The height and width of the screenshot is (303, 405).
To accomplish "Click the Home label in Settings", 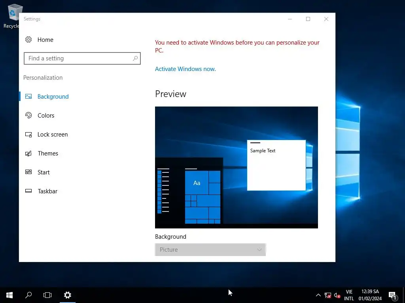I will pyautogui.click(x=45, y=40).
